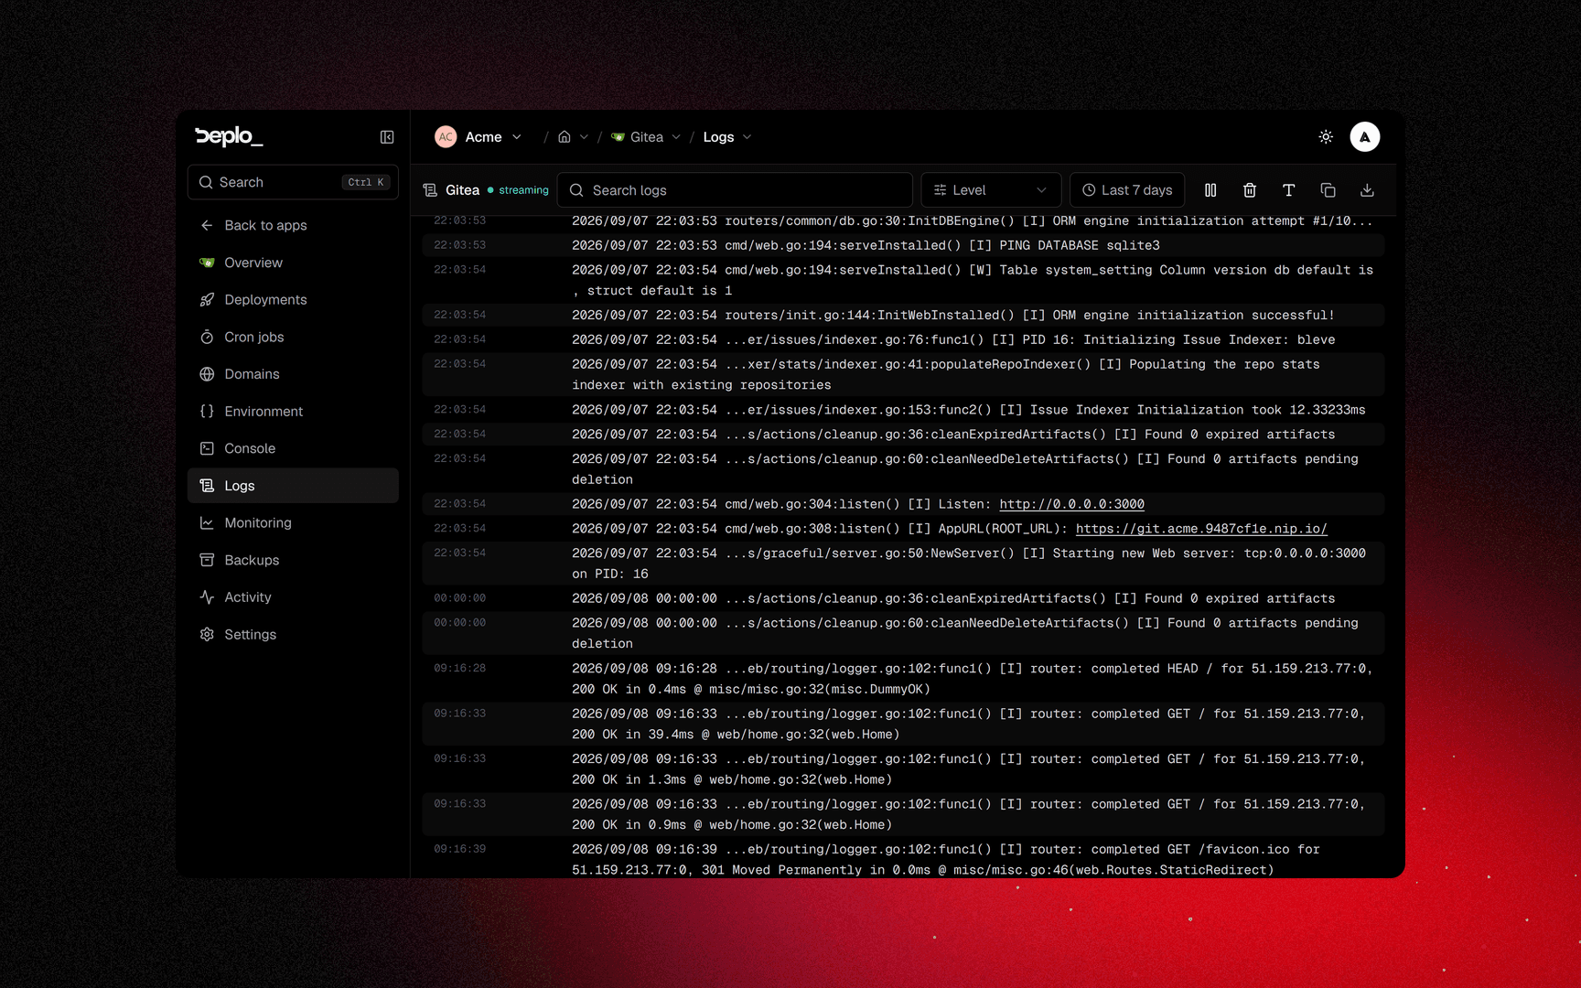Screen dimensions: 1581x988
Task: Select the PING DATABASE sqlite3 log line
Action: click(903, 245)
